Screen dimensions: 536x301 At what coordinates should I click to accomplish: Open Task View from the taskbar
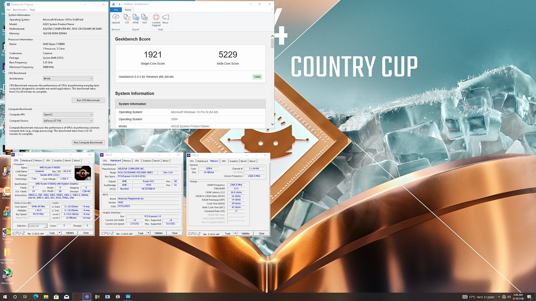tap(25, 297)
